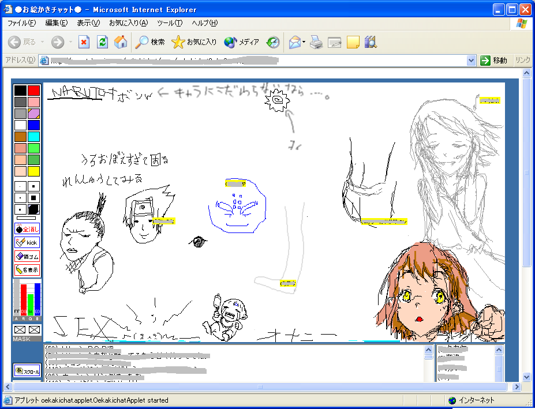Pick the red color swatch

[34, 91]
